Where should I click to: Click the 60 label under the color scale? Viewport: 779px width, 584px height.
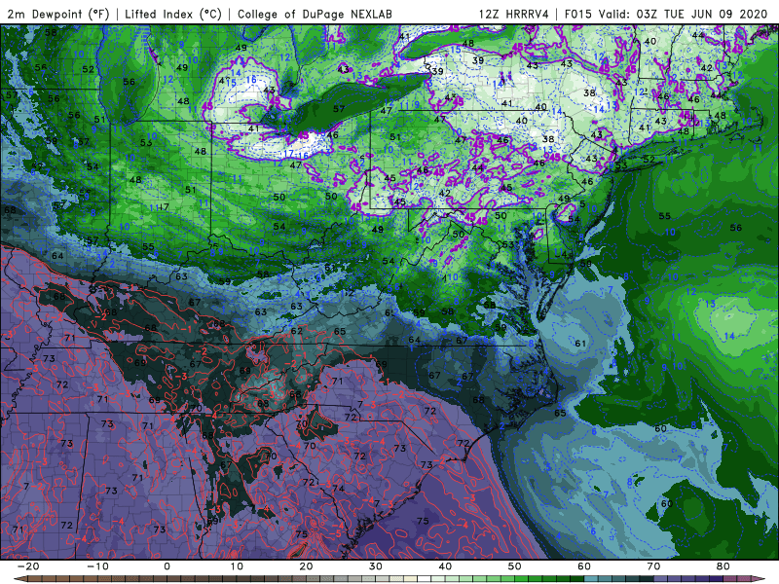[x=584, y=566]
